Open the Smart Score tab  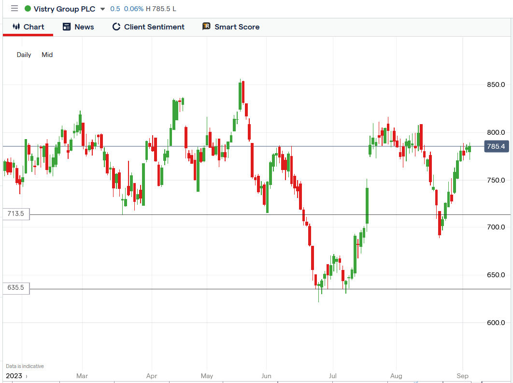[x=231, y=27]
